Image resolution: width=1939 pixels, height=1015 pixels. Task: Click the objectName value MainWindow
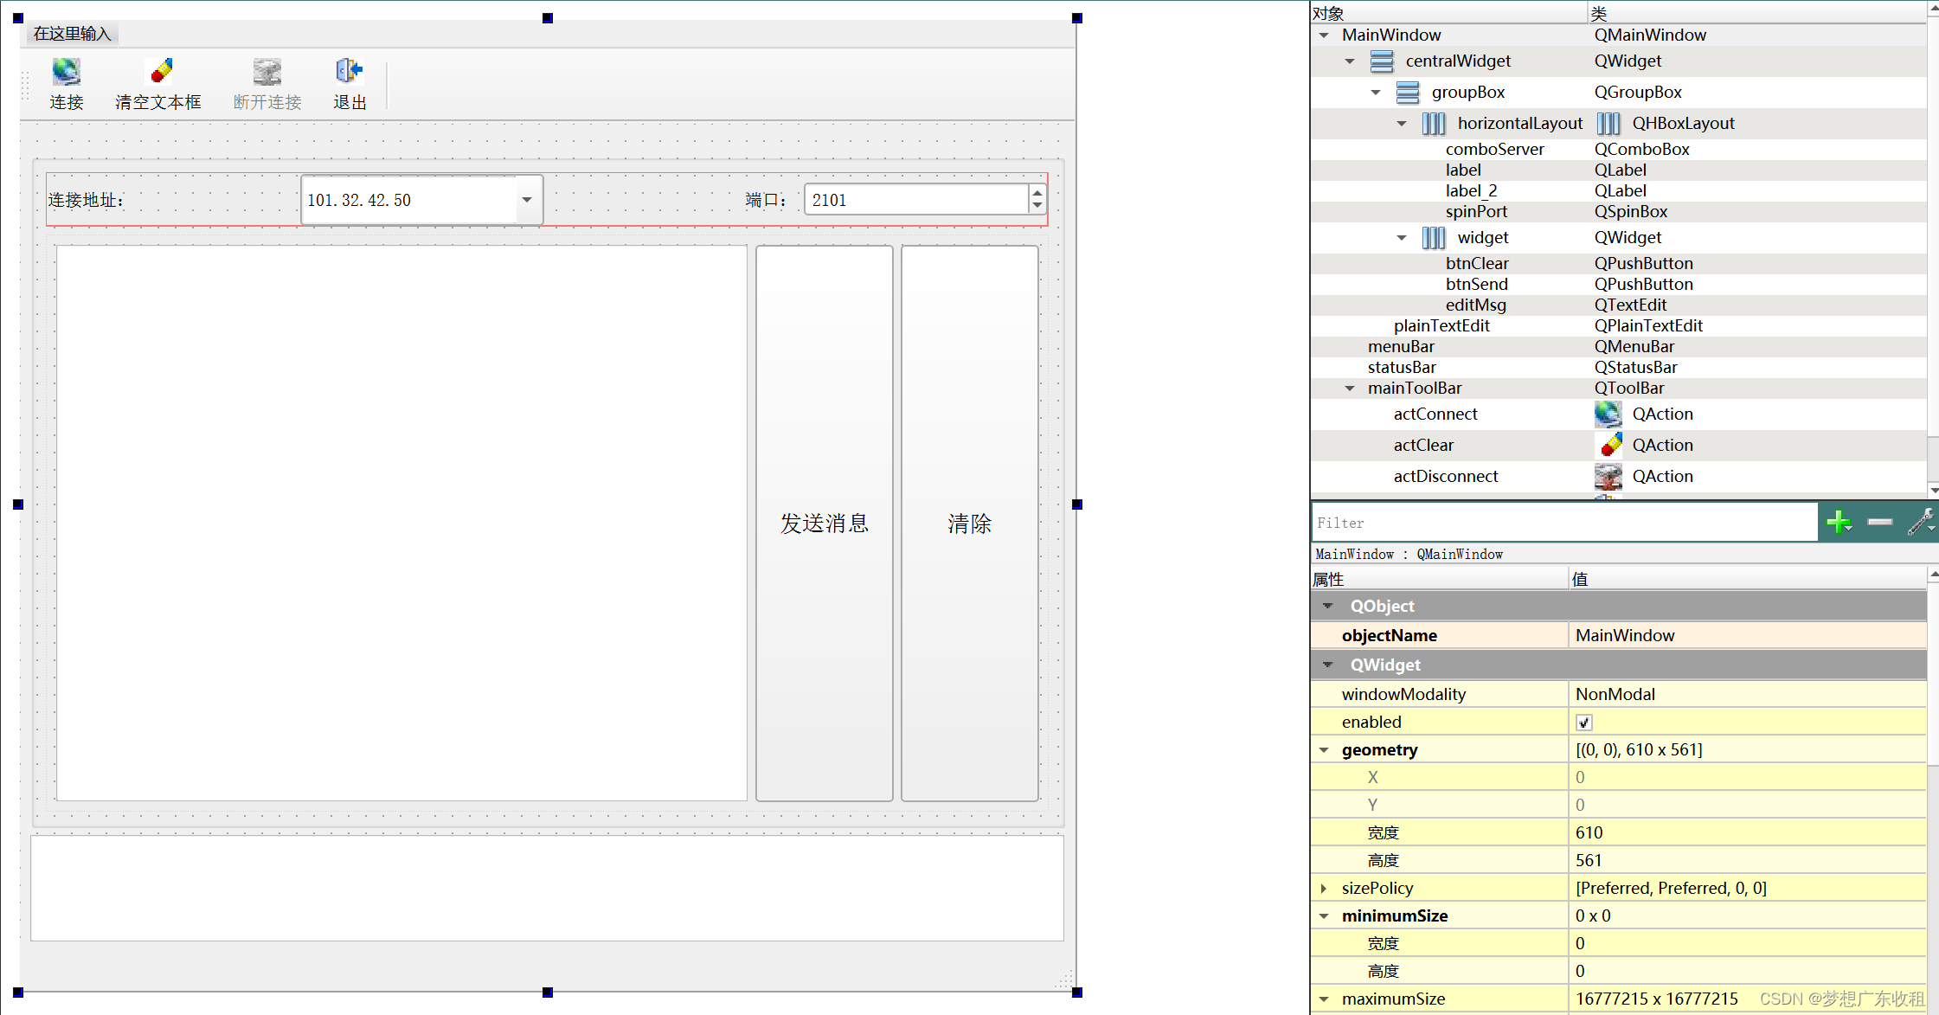pos(1747,636)
